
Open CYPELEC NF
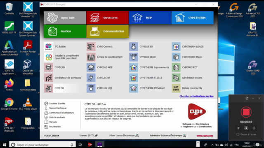point(99,78)
